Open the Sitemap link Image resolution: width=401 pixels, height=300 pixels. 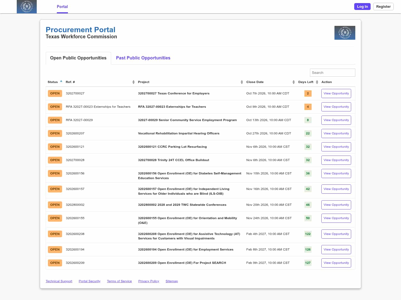coord(172,281)
